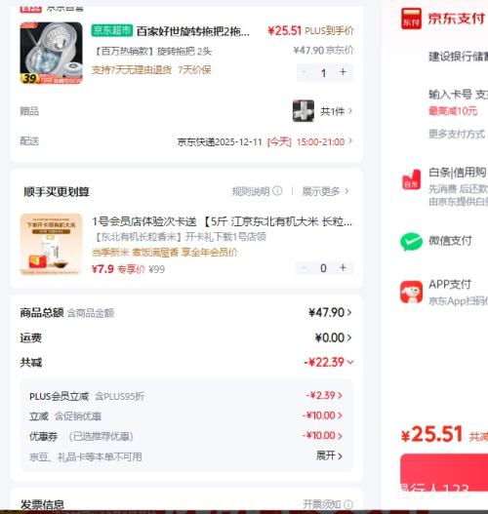The image size is (488, 514).
Task: Click the red pay button
Action: point(444,472)
